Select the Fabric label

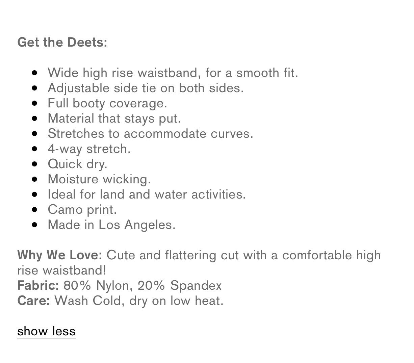click(x=38, y=286)
